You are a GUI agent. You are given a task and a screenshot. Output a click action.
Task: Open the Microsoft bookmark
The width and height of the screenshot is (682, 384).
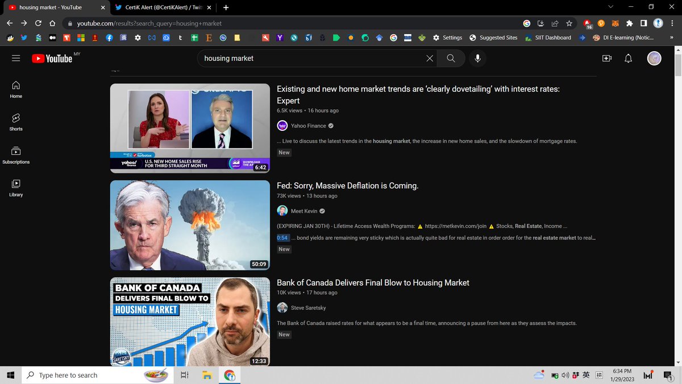(x=81, y=38)
